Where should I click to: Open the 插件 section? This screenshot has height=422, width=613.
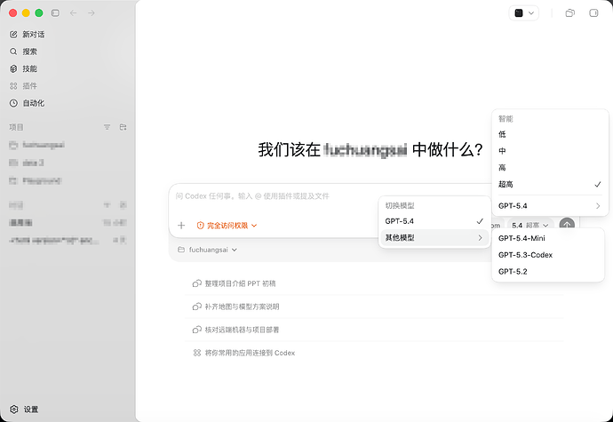click(x=23, y=86)
